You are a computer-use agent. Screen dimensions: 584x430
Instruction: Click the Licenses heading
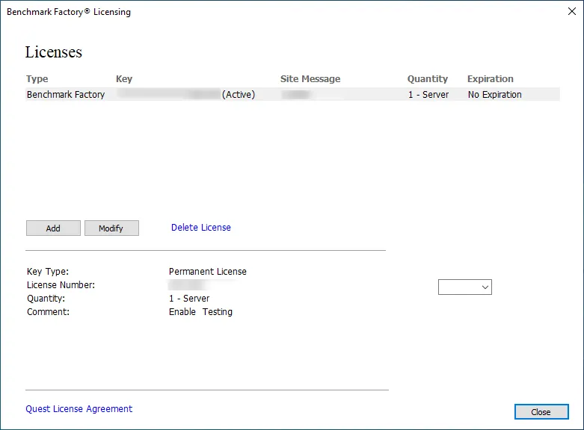click(x=54, y=52)
